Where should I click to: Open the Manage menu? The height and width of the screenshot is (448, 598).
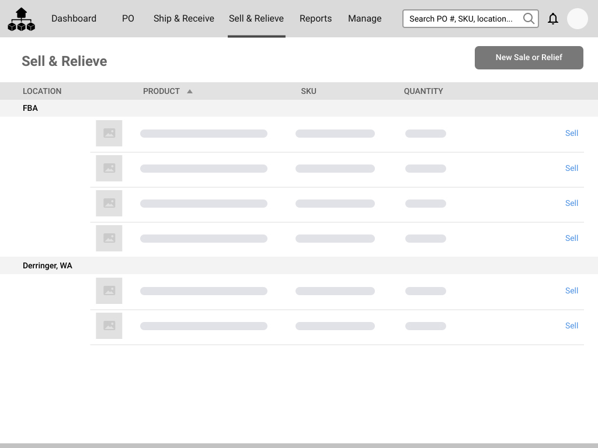coord(364,19)
